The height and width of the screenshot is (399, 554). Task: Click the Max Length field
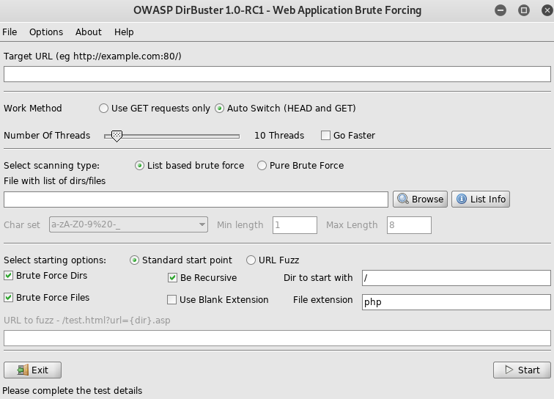pyautogui.click(x=409, y=225)
